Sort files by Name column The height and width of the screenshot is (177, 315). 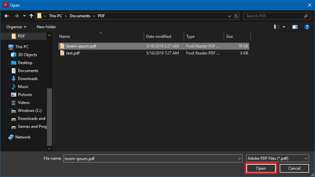coord(101,37)
